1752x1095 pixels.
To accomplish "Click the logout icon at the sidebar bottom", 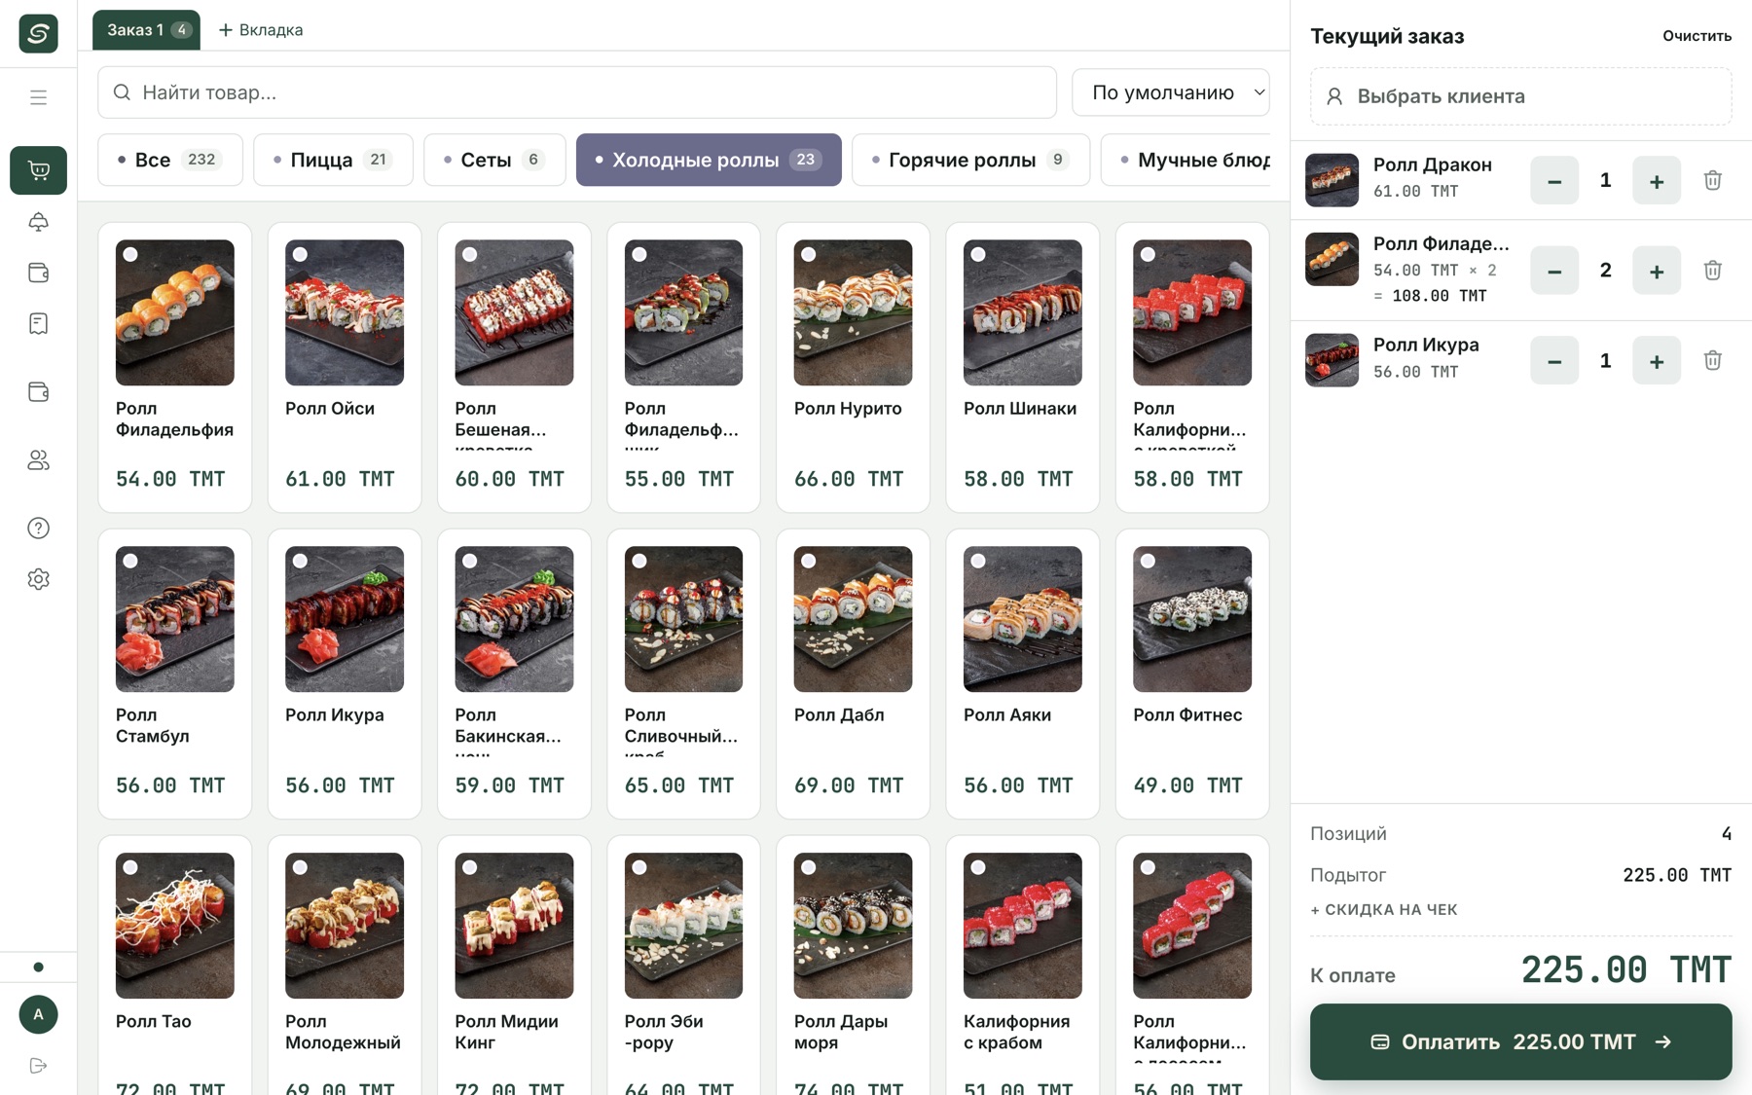I will pyautogui.click(x=38, y=1066).
